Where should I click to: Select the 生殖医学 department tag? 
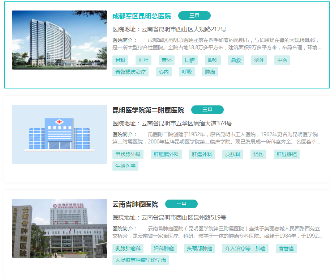125,166
